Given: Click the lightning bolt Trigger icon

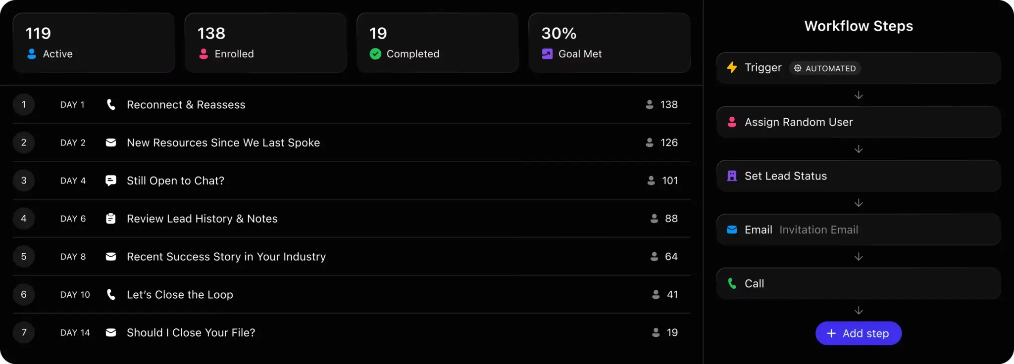Looking at the screenshot, I should pyautogui.click(x=732, y=68).
